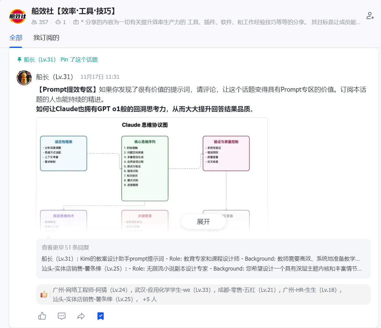Viewport: 381px width, 328px height.
Task: Open the reply about Kimi的教案设计助手
Action: pyautogui.click(x=201, y=259)
